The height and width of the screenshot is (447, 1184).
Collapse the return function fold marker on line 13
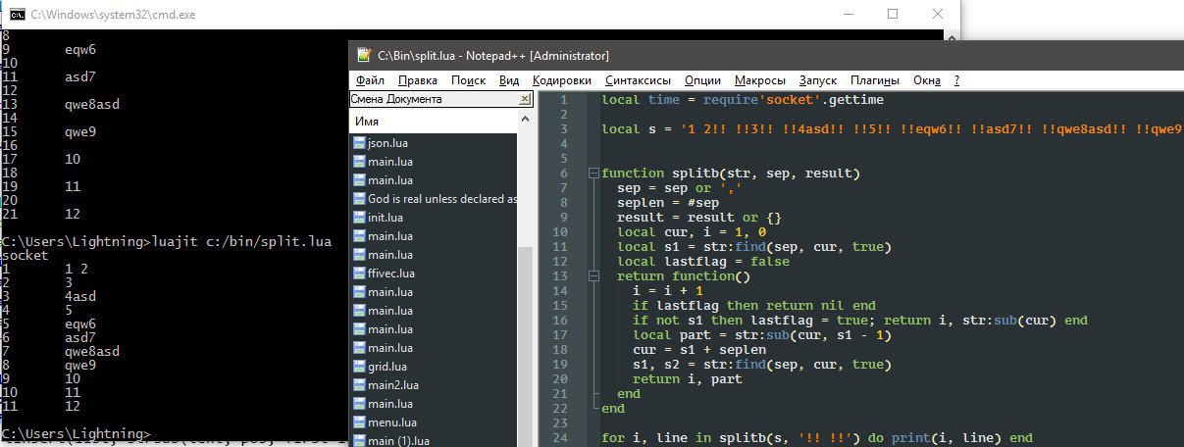click(x=592, y=276)
